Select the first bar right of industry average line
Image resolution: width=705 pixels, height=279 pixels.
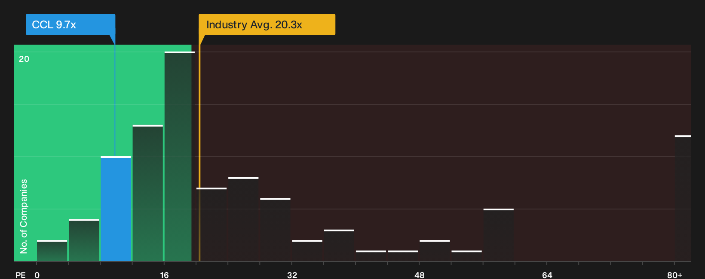pyautogui.click(x=211, y=224)
